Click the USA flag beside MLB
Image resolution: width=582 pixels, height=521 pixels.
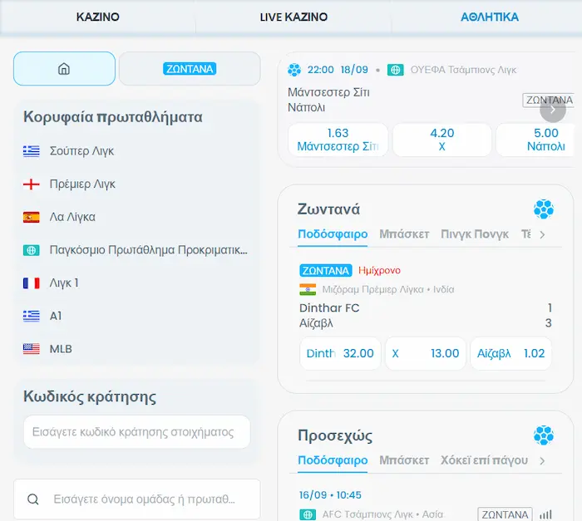(x=32, y=349)
